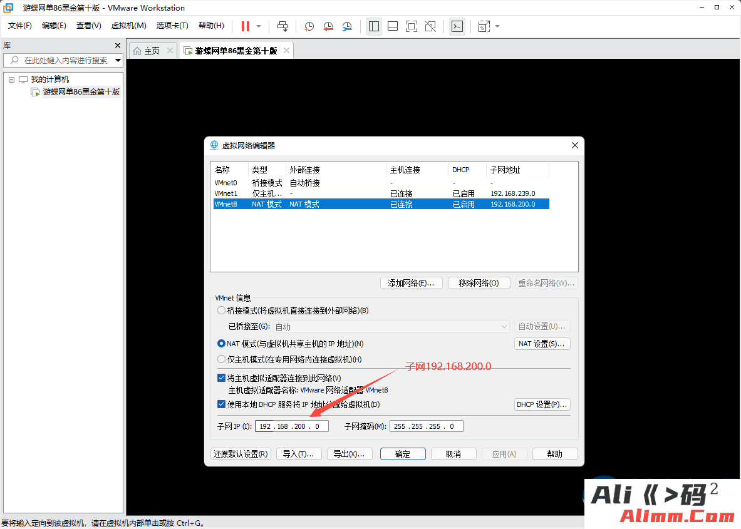The width and height of the screenshot is (741, 529).
Task: Enter full screen mode icon
Action: click(x=412, y=26)
